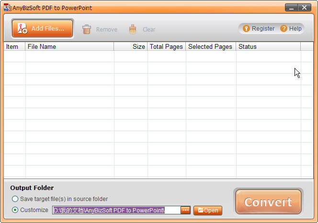The image size is (318, 223).
Task: Select the Customize radio button
Action: point(15,210)
